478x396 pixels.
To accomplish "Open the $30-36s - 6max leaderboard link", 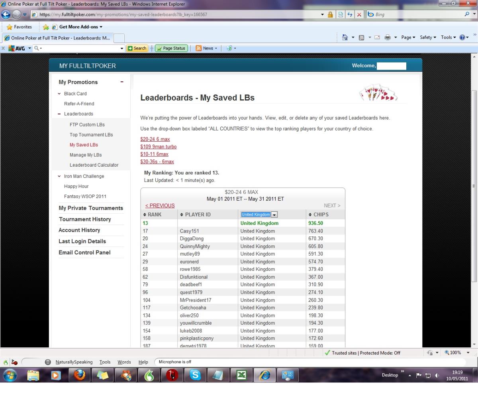I will 157,162.
